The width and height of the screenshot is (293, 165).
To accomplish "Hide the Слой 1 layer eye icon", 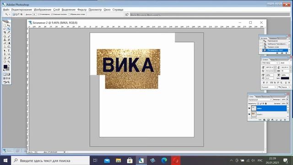I will (x=249, y=114).
